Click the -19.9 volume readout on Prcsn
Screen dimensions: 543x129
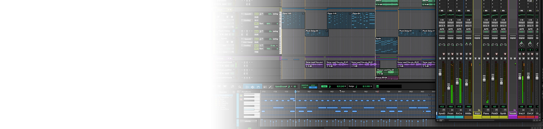pos(450,106)
